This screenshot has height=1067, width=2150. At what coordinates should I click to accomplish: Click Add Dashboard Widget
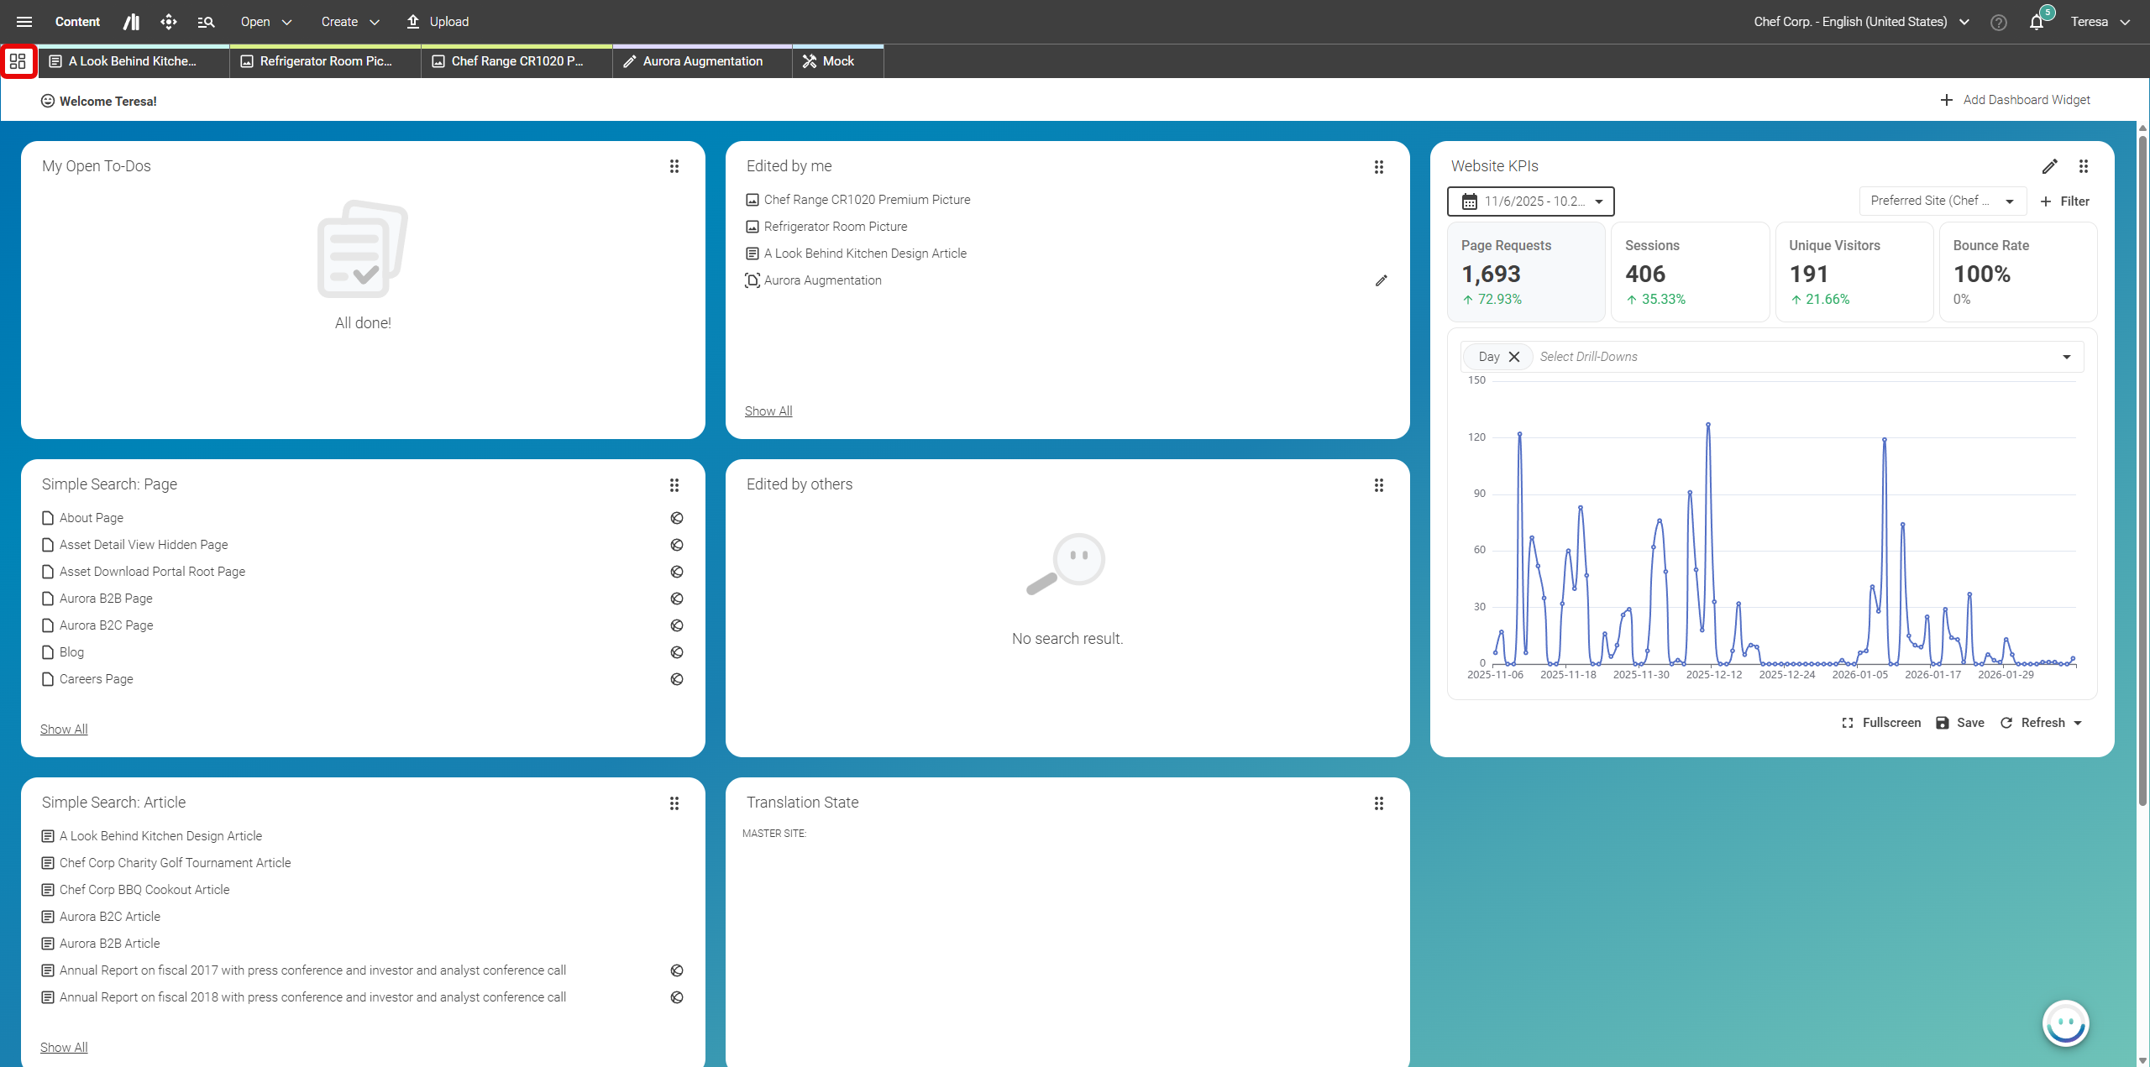pyautogui.click(x=2015, y=99)
